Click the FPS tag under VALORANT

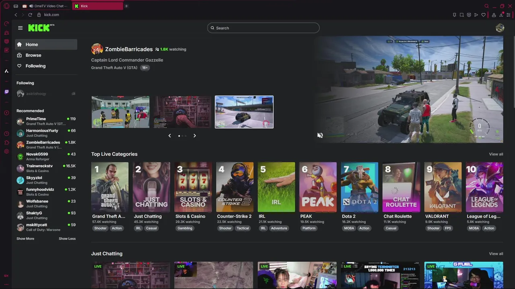coord(448,228)
